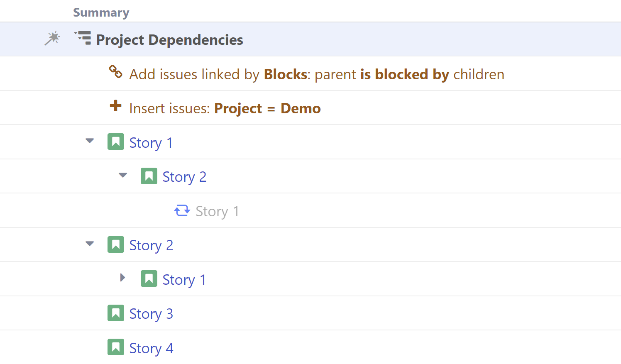Collapse the top-level Story 2 item
This screenshot has width=621, height=364.
pos(89,244)
